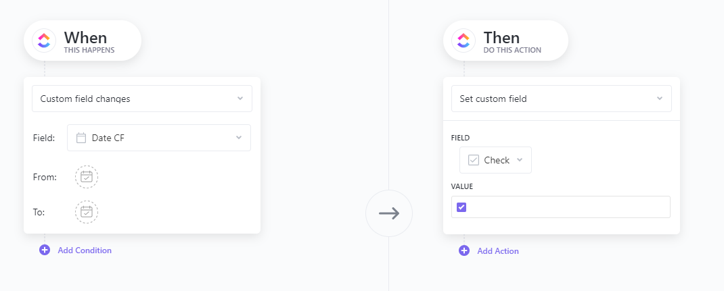
Task: Click the ClickUp logo beside When
Action: point(44,41)
